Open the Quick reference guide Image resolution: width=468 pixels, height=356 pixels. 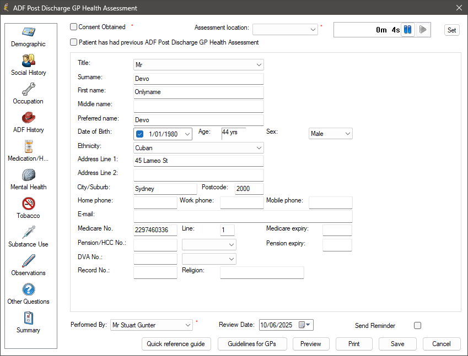[x=176, y=344]
